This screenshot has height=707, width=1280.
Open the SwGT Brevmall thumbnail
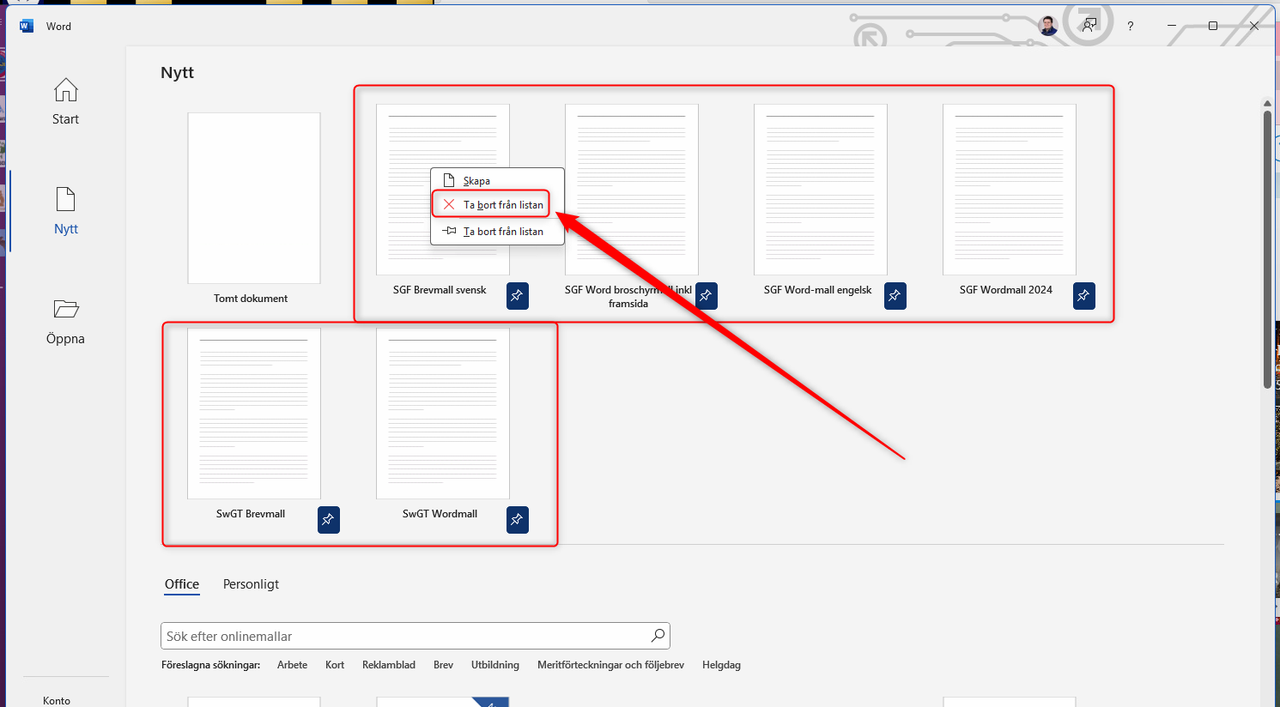(x=254, y=414)
